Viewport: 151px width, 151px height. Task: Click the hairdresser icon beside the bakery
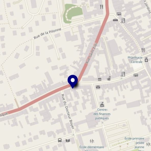(123, 21)
